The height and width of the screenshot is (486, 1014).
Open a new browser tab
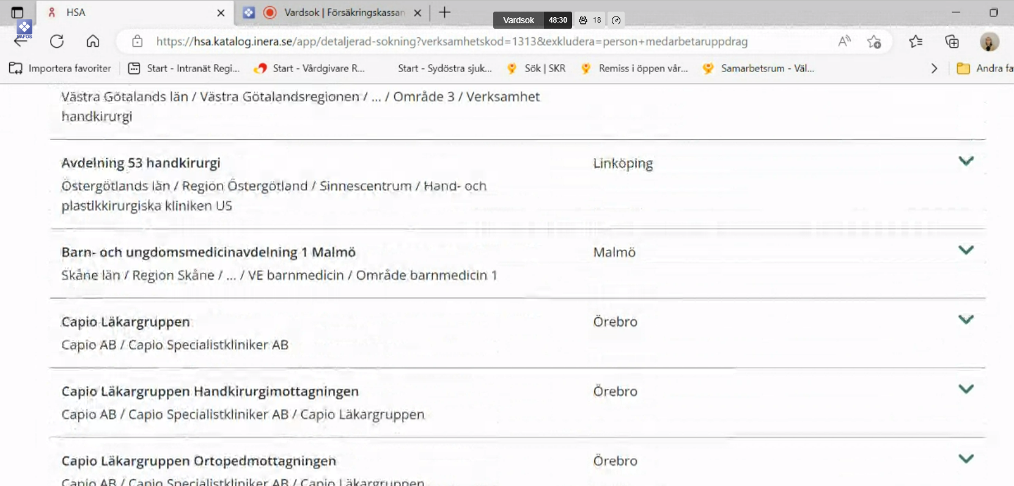(445, 12)
